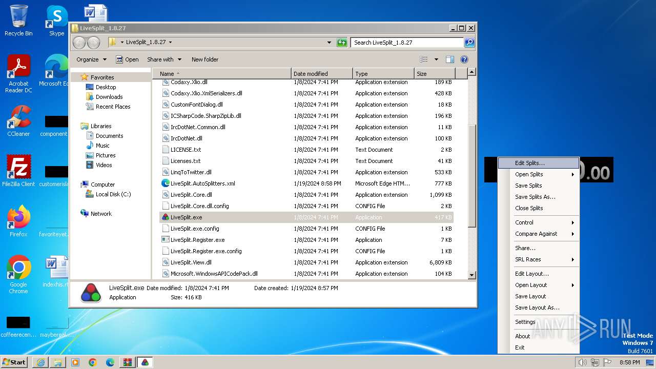This screenshot has height=369, width=656.
Task: Click New folder in the toolbar
Action: pos(204,59)
